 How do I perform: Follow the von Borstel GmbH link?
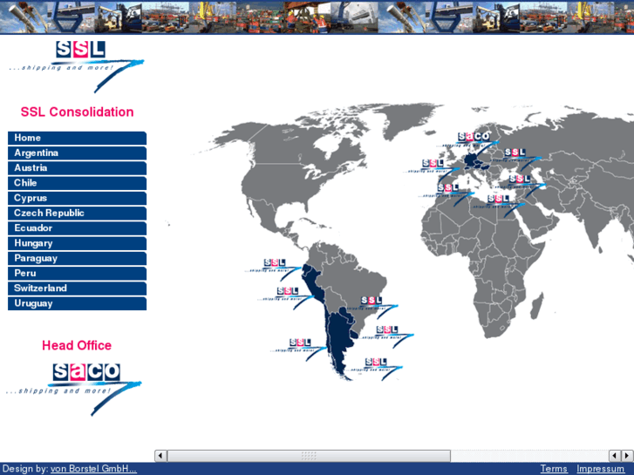tap(93, 469)
